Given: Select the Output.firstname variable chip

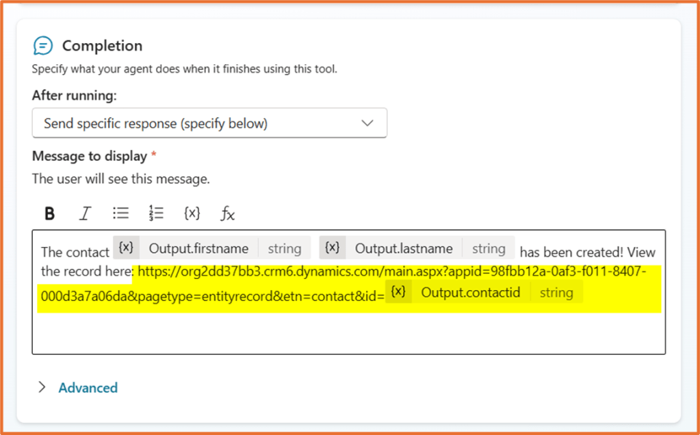Looking at the screenshot, I should pyautogui.click(x=198, y=248).
